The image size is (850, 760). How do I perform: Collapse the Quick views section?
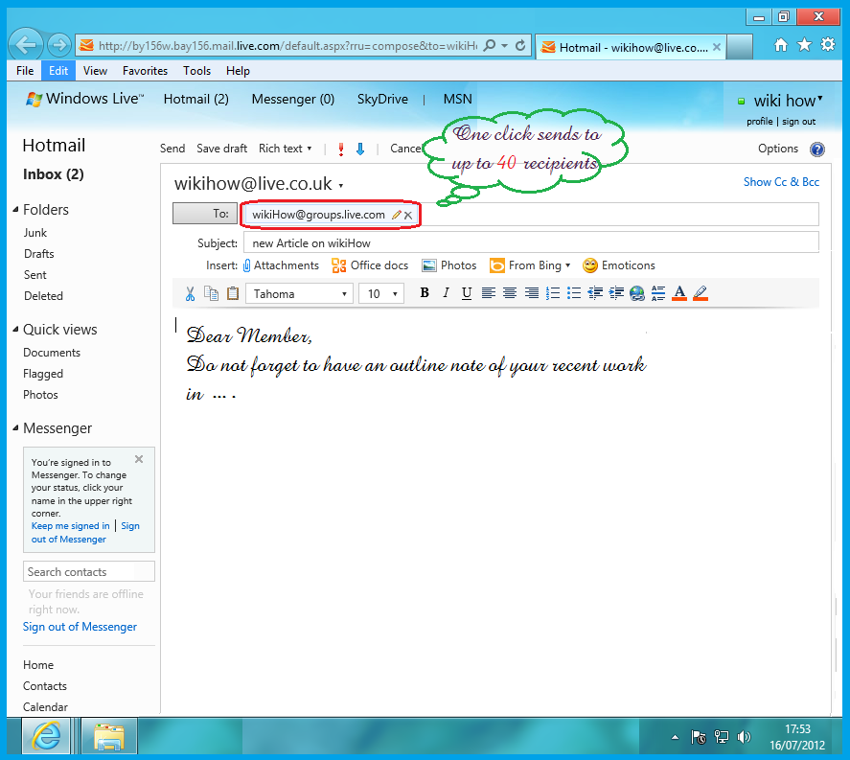(15, 329)
